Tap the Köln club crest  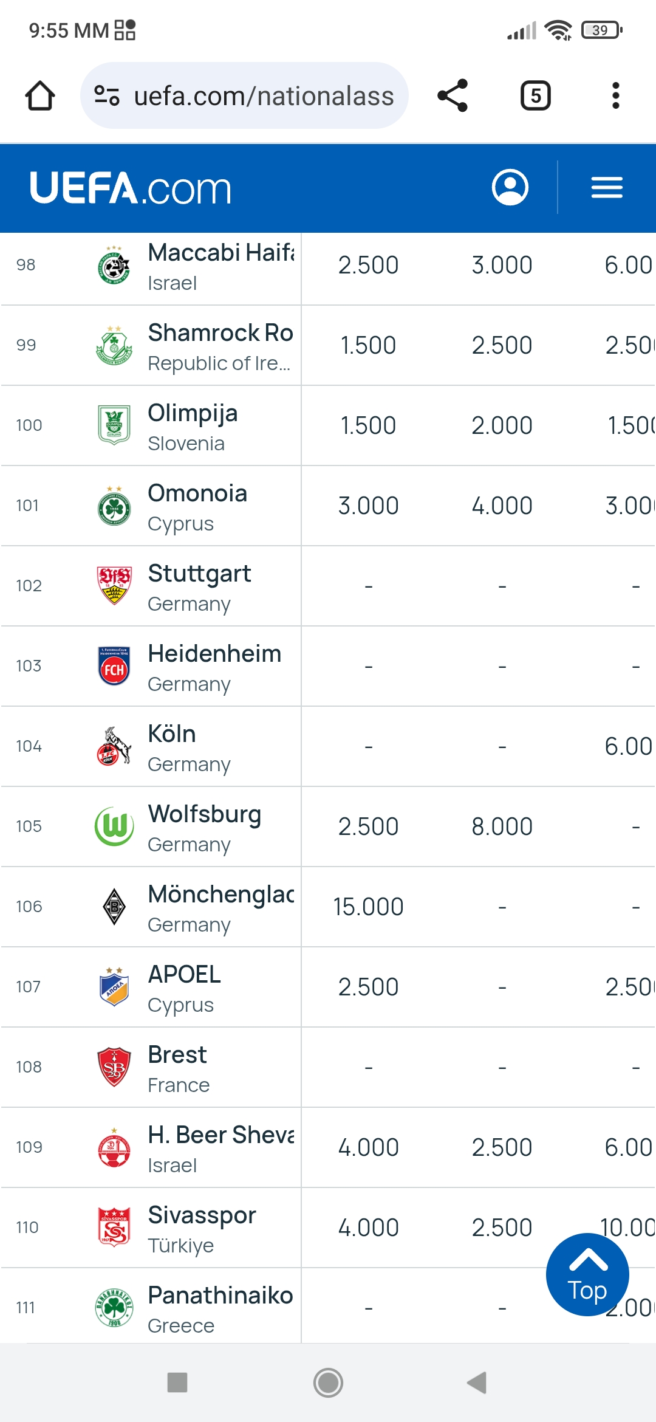(x=114, y=746)
